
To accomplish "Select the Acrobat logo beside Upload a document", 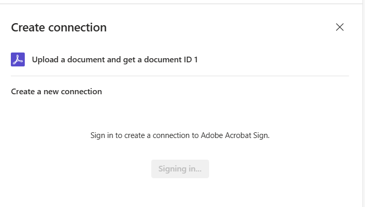I will tap(18, 59).
